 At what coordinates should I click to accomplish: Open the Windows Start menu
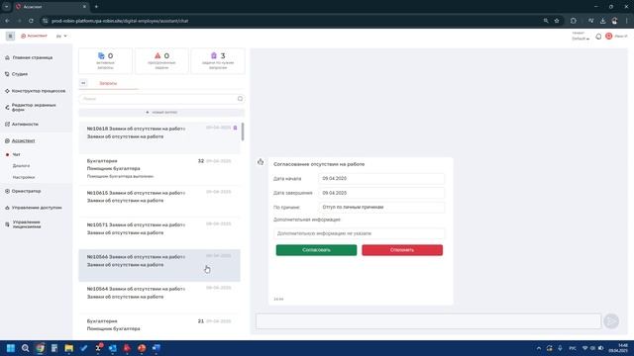[x=11, y=348]
